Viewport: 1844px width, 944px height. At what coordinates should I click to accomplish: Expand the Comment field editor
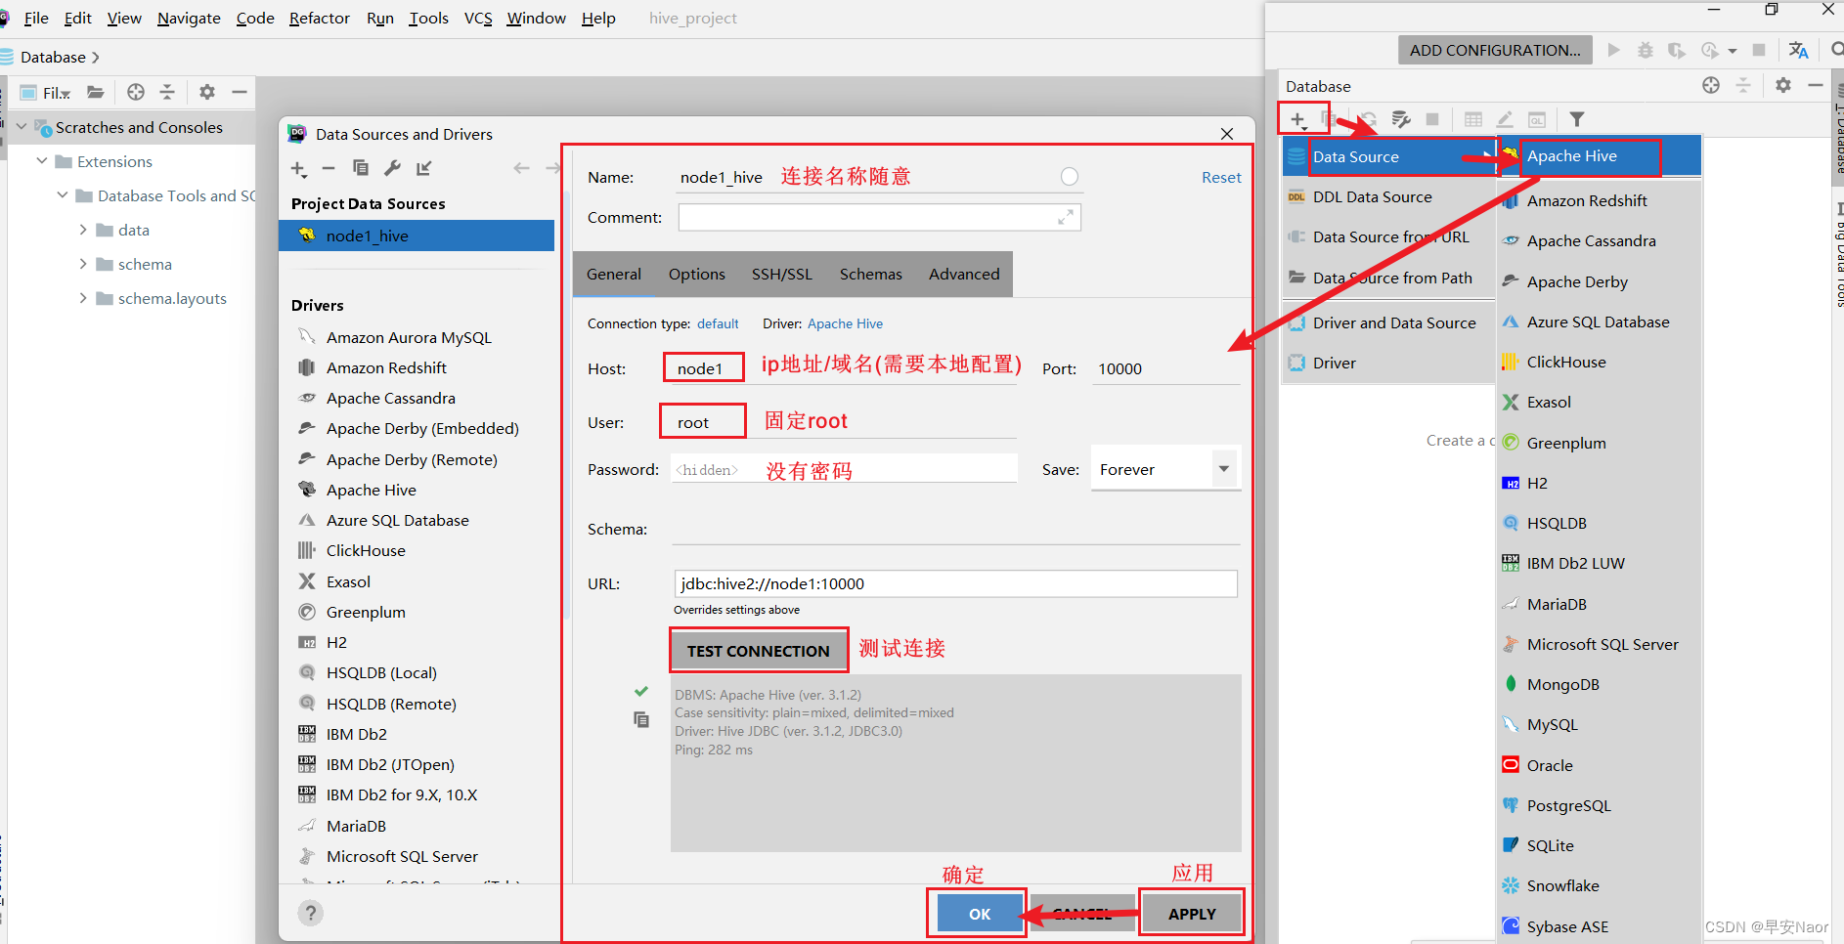[1066, 217]
